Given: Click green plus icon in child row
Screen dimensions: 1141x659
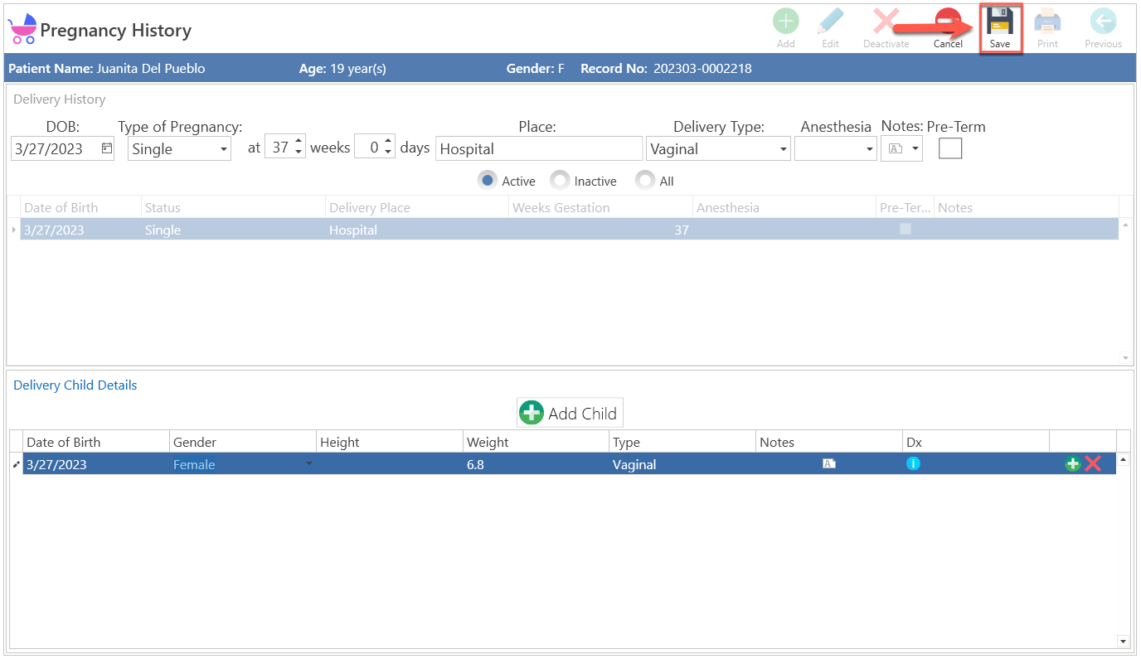Looking at the screenshot, I should (1073, 463).
